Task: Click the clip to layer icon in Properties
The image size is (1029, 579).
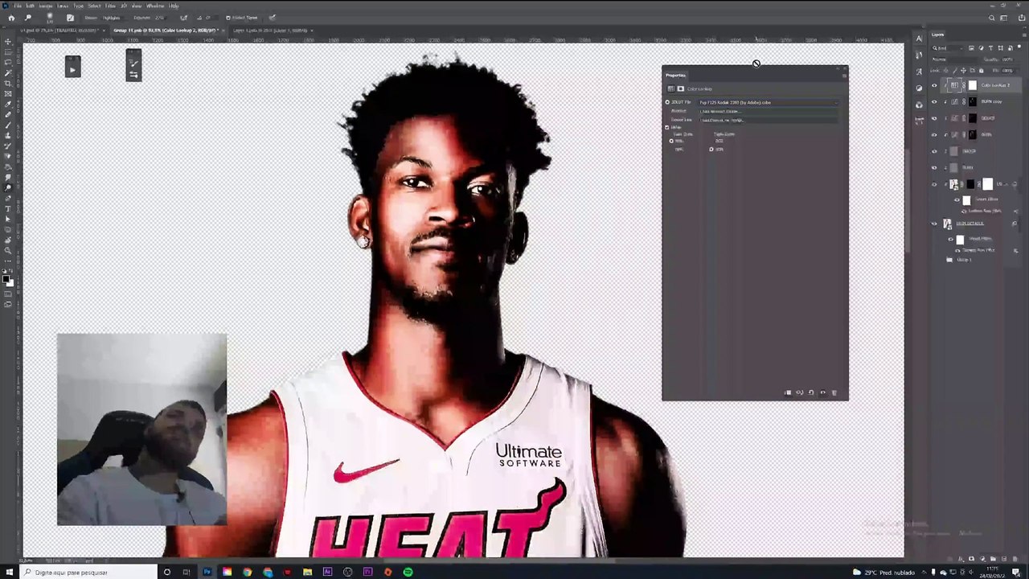Action: [x=788, y=392]
